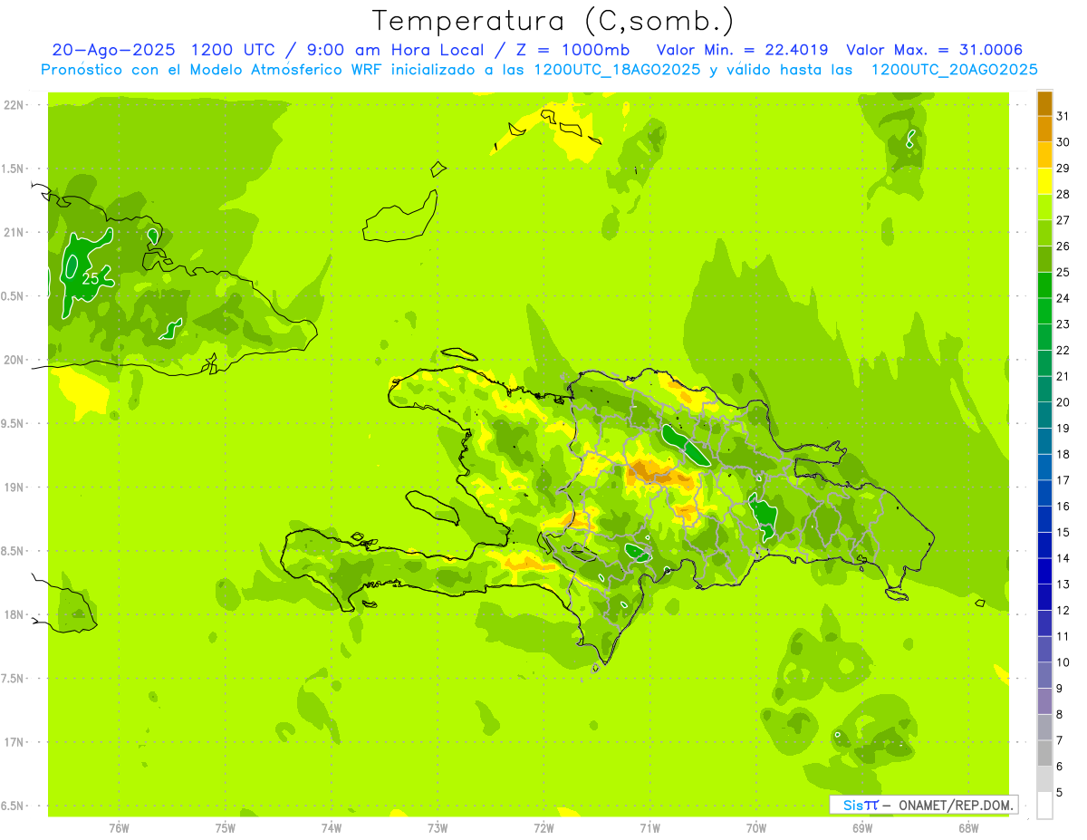The image size is (1087, 840).
Task: Click the '25' contour label over Cuba
Action: (91, 278)
